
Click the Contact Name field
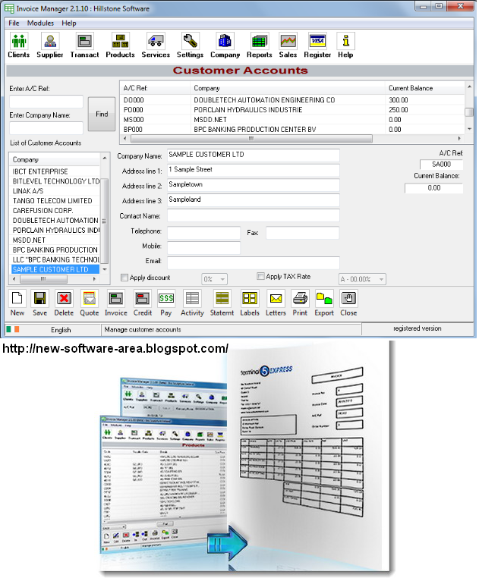point(254,215)
